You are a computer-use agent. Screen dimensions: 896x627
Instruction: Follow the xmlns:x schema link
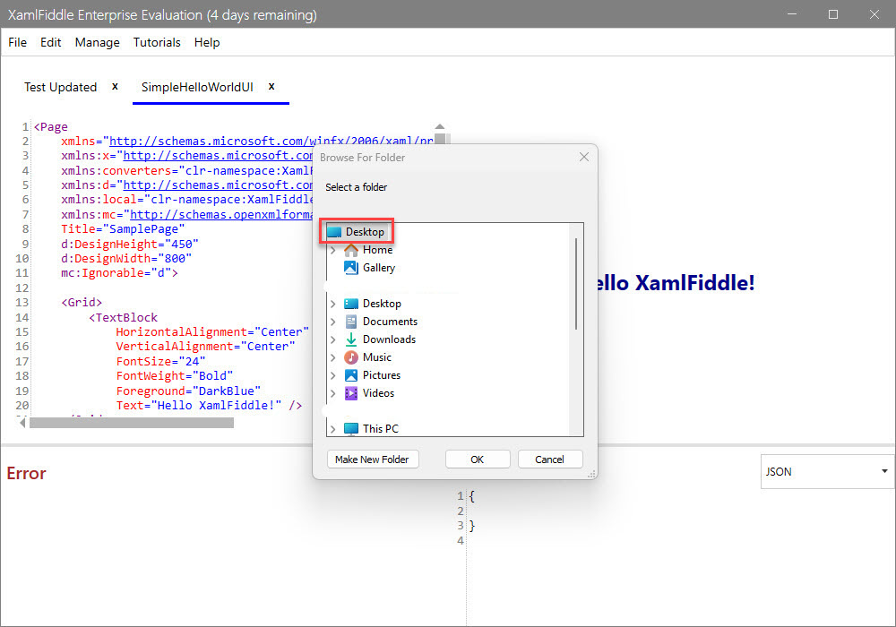click(x=218, y=155)
